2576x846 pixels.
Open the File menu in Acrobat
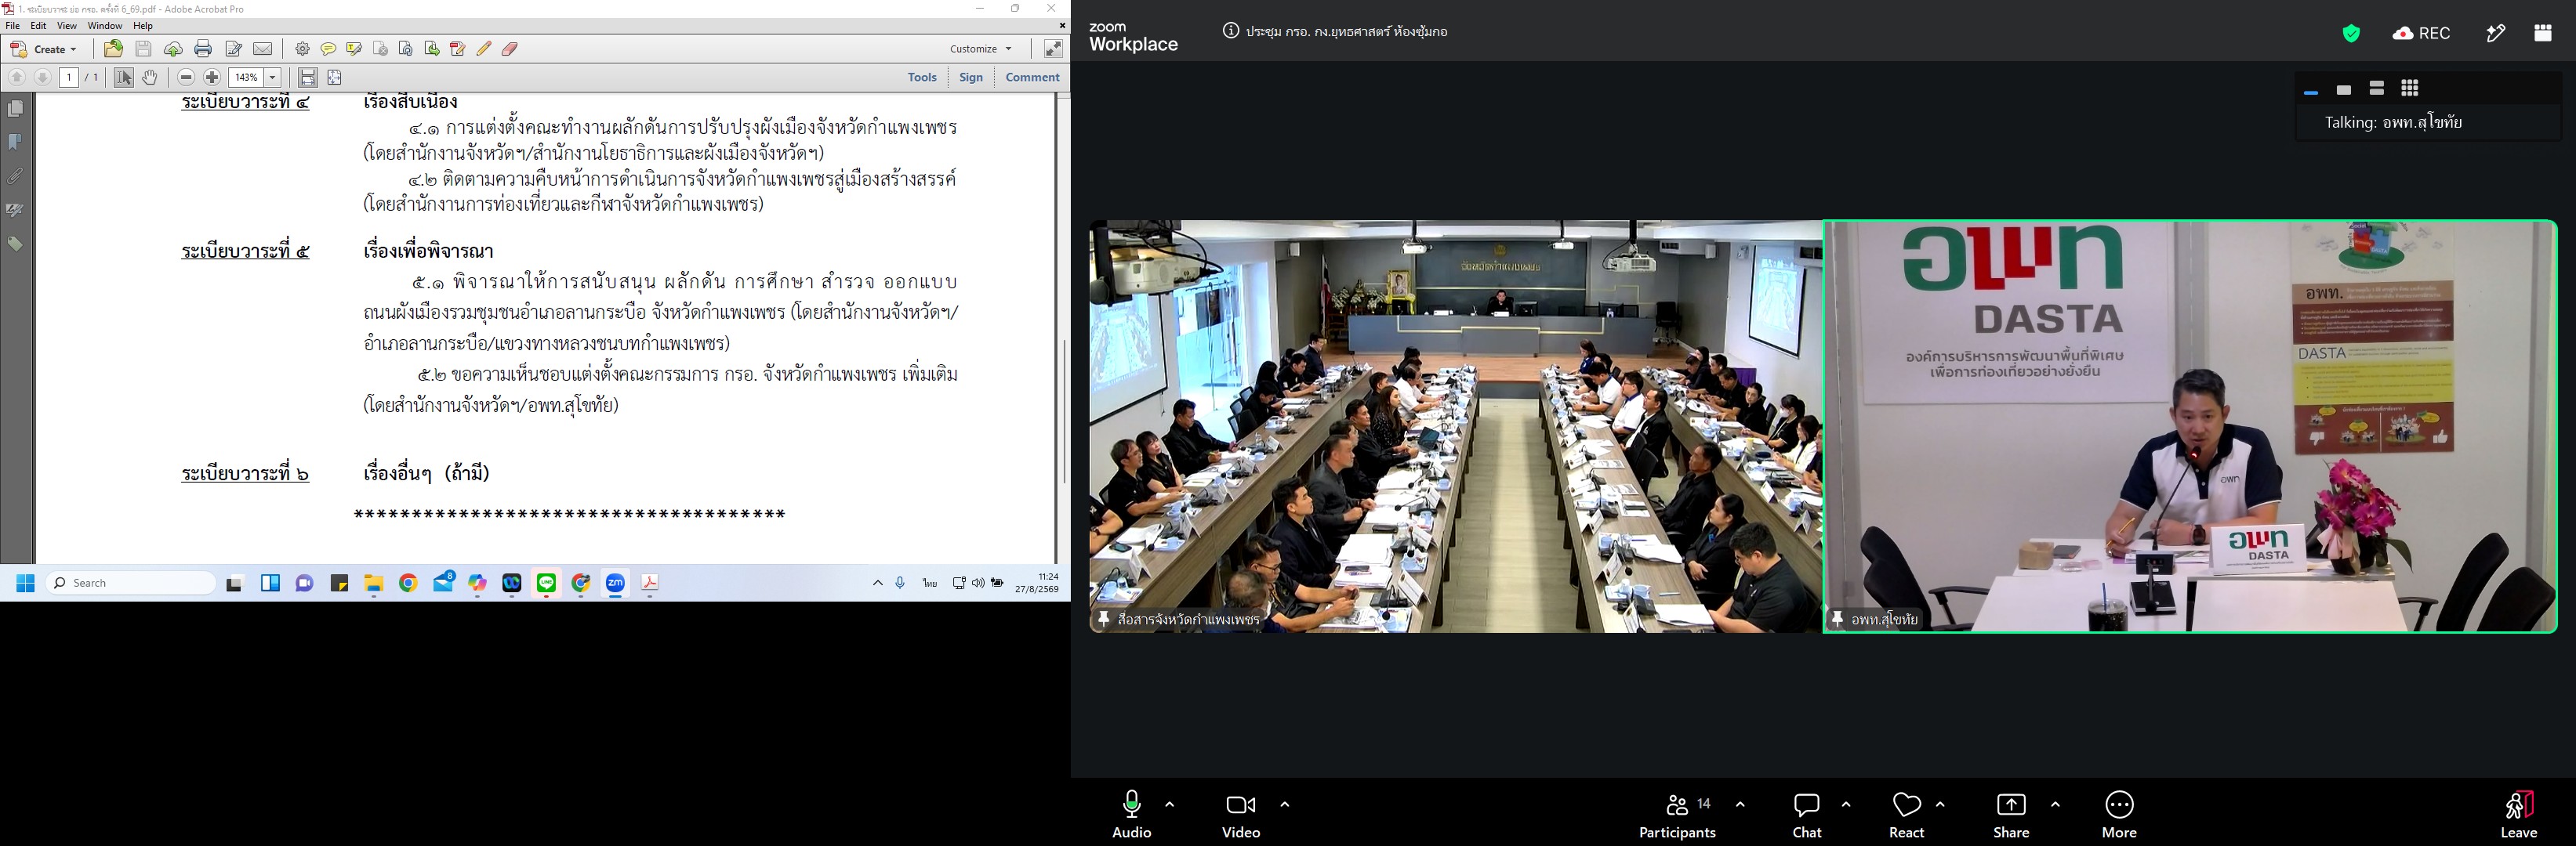(x=13, y=26)
